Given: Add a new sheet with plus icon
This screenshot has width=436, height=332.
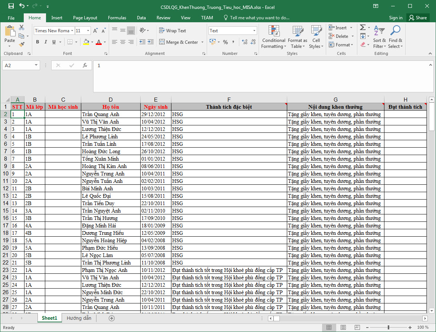Looking at the screenshot, I should tap(112, 318).
